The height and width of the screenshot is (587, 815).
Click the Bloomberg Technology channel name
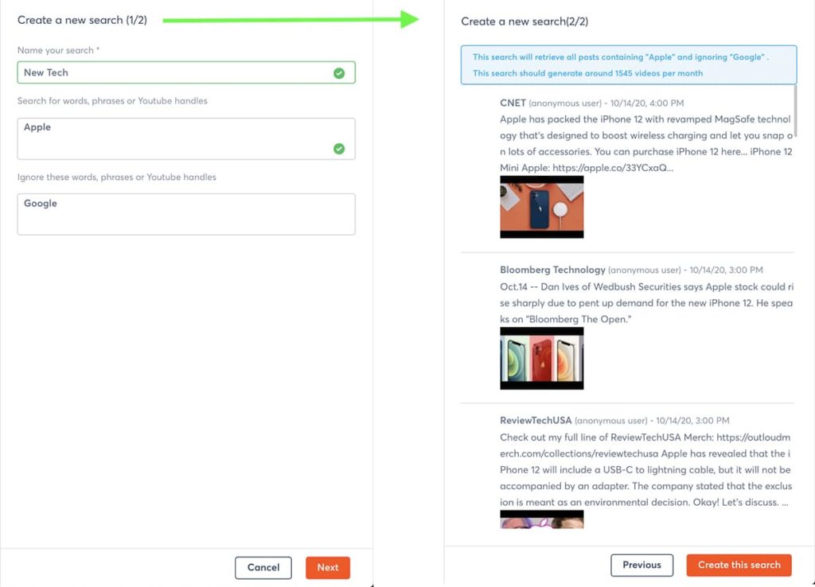552,270
